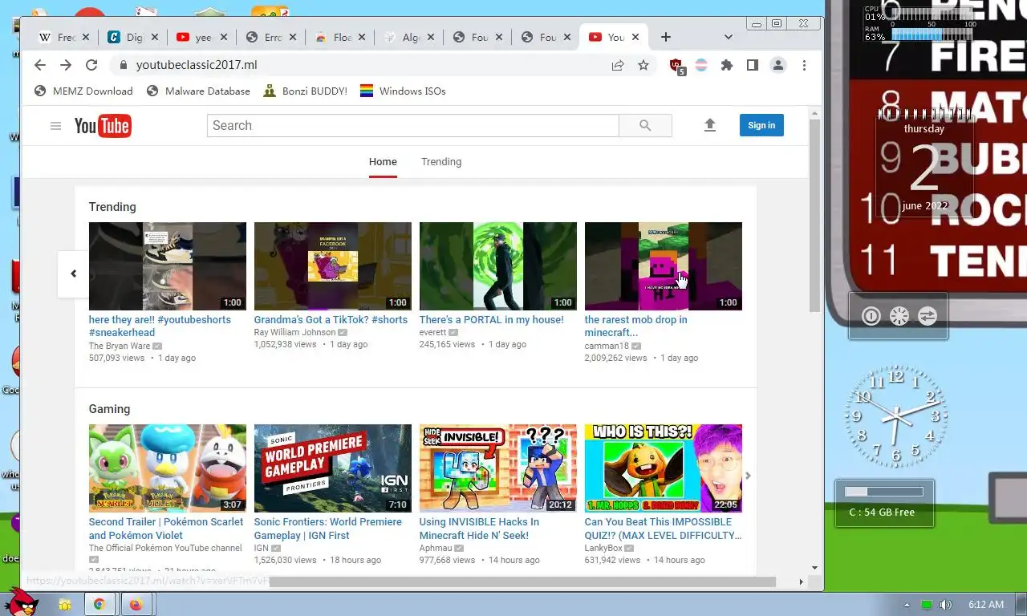This screenshot has height=616, width=1027.
Task: Open 'Sonic Frontiers: World Premiere Gameplay' title
Action: tap(328, 529)
